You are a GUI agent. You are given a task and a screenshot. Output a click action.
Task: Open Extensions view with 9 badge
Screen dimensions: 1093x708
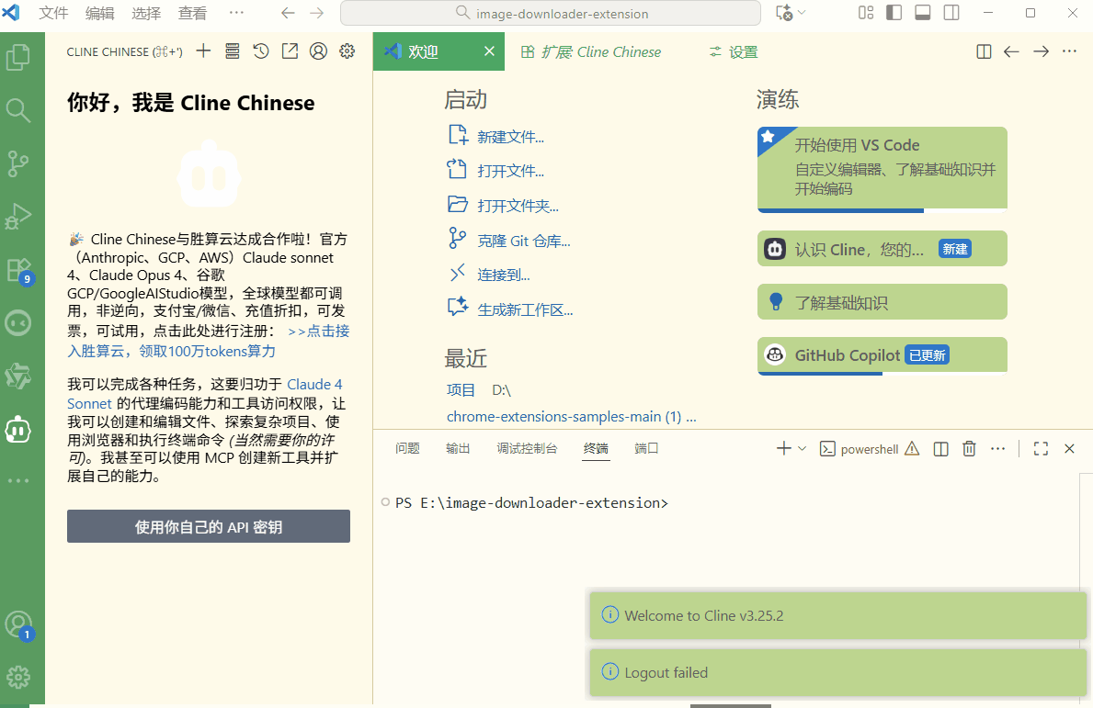(18, 270)
